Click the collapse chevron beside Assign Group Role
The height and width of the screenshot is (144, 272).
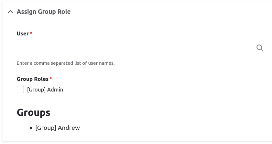pos(11,12)
